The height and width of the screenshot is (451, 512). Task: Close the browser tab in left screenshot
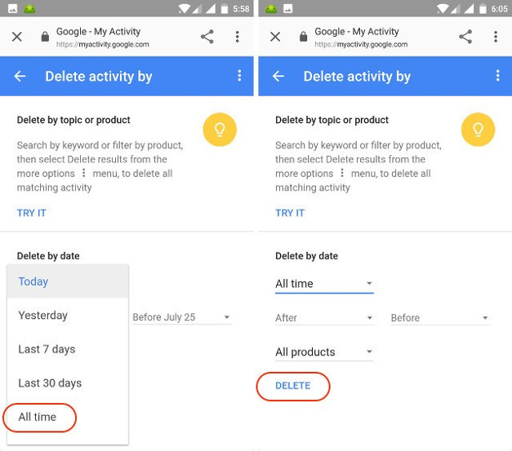click(x=17, y=37)
